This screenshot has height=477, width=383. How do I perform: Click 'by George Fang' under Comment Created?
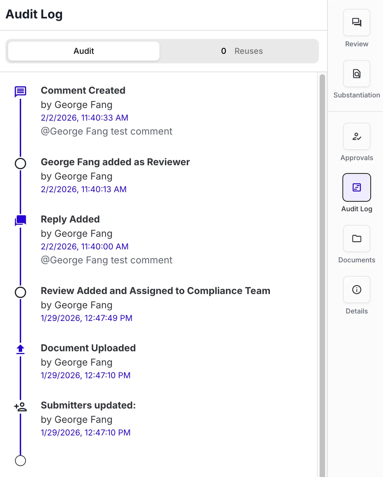click(77, 105)
